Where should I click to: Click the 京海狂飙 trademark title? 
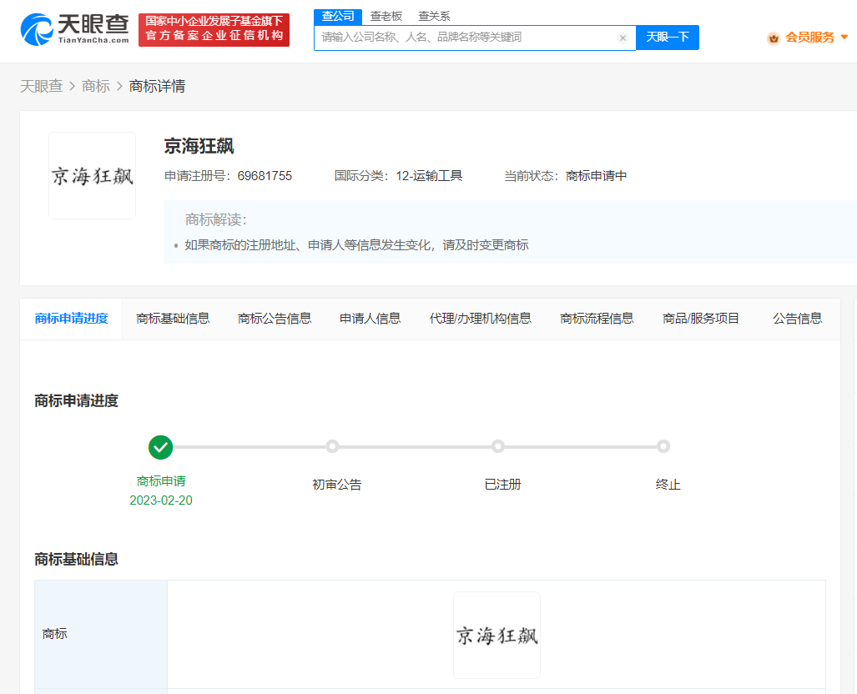(x=199, y=146)
